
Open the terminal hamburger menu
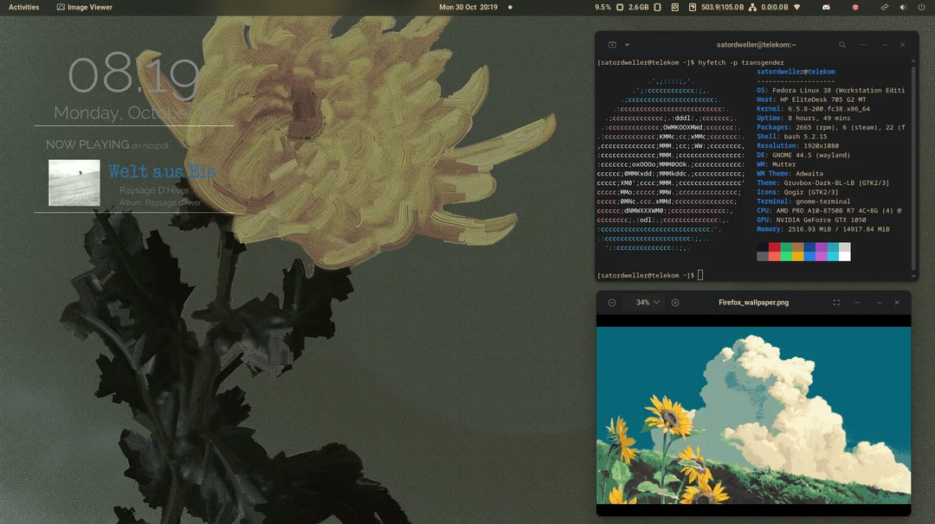click(x=862, y=44)
